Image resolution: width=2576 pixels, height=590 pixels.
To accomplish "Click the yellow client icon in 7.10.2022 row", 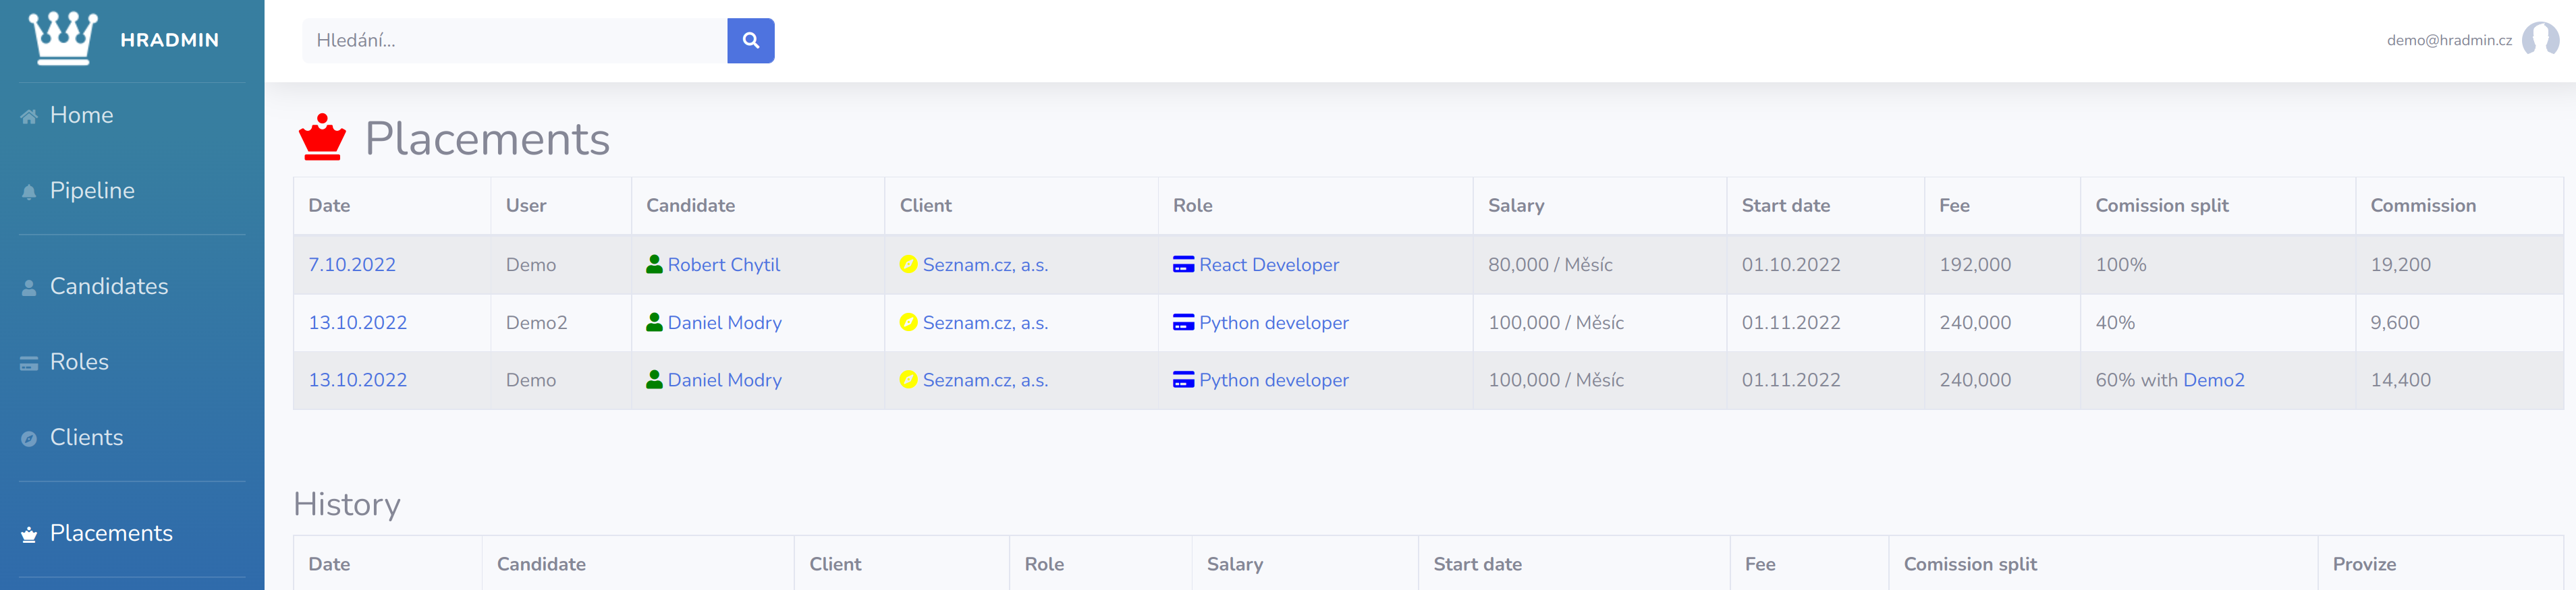I will pyautogui.click(x=908, y=264).
